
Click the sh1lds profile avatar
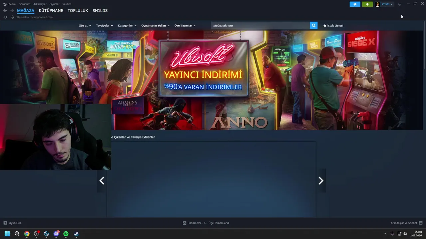click(378, 4)
